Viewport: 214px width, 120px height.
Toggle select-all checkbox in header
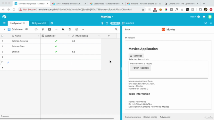coord(2,36)
